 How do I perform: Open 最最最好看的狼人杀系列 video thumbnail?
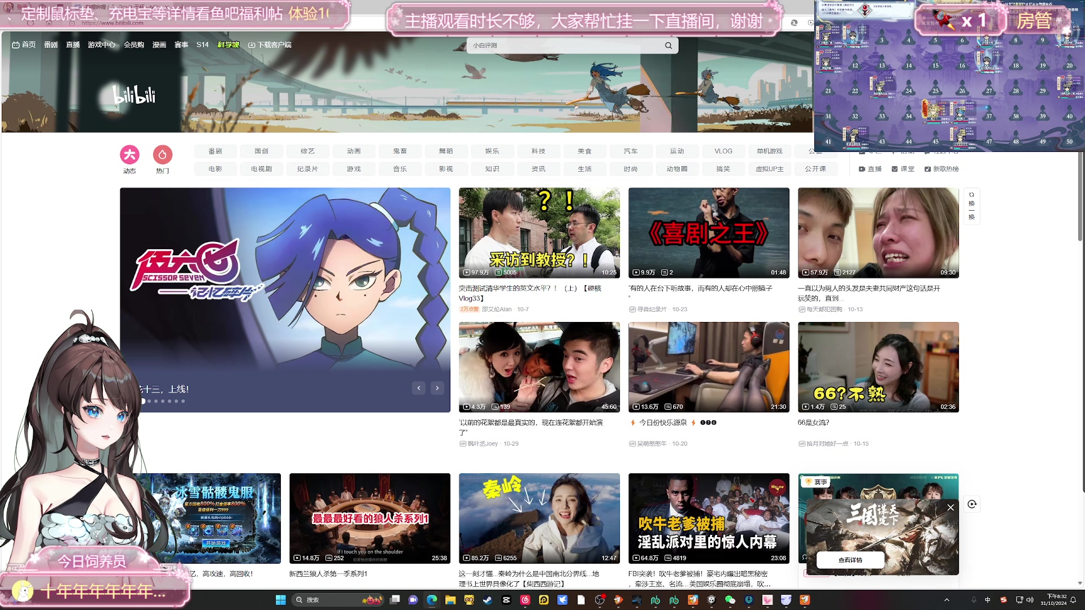pos(370,518)
